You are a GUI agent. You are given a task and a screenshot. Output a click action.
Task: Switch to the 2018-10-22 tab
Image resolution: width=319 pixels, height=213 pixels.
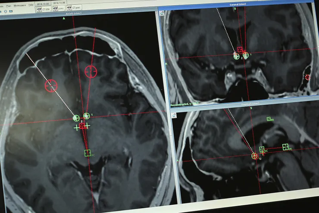coord(43,4)
